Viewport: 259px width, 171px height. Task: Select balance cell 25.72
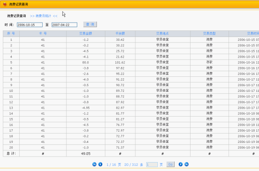(x=120, y=51)
